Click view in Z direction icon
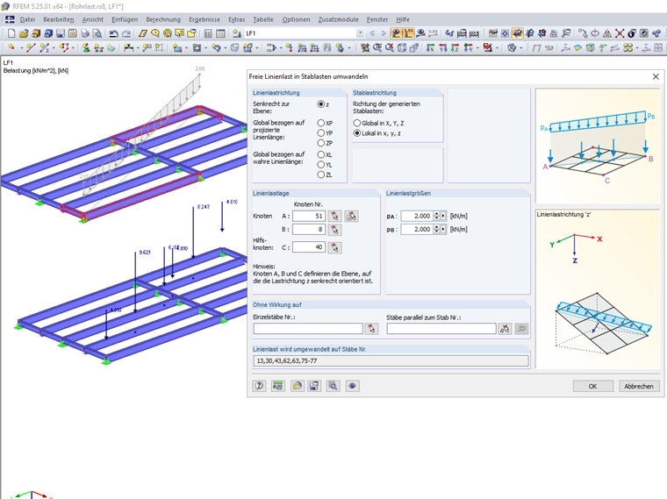The width and height of the screenshot is (667, 499). (x=455, y=47)
